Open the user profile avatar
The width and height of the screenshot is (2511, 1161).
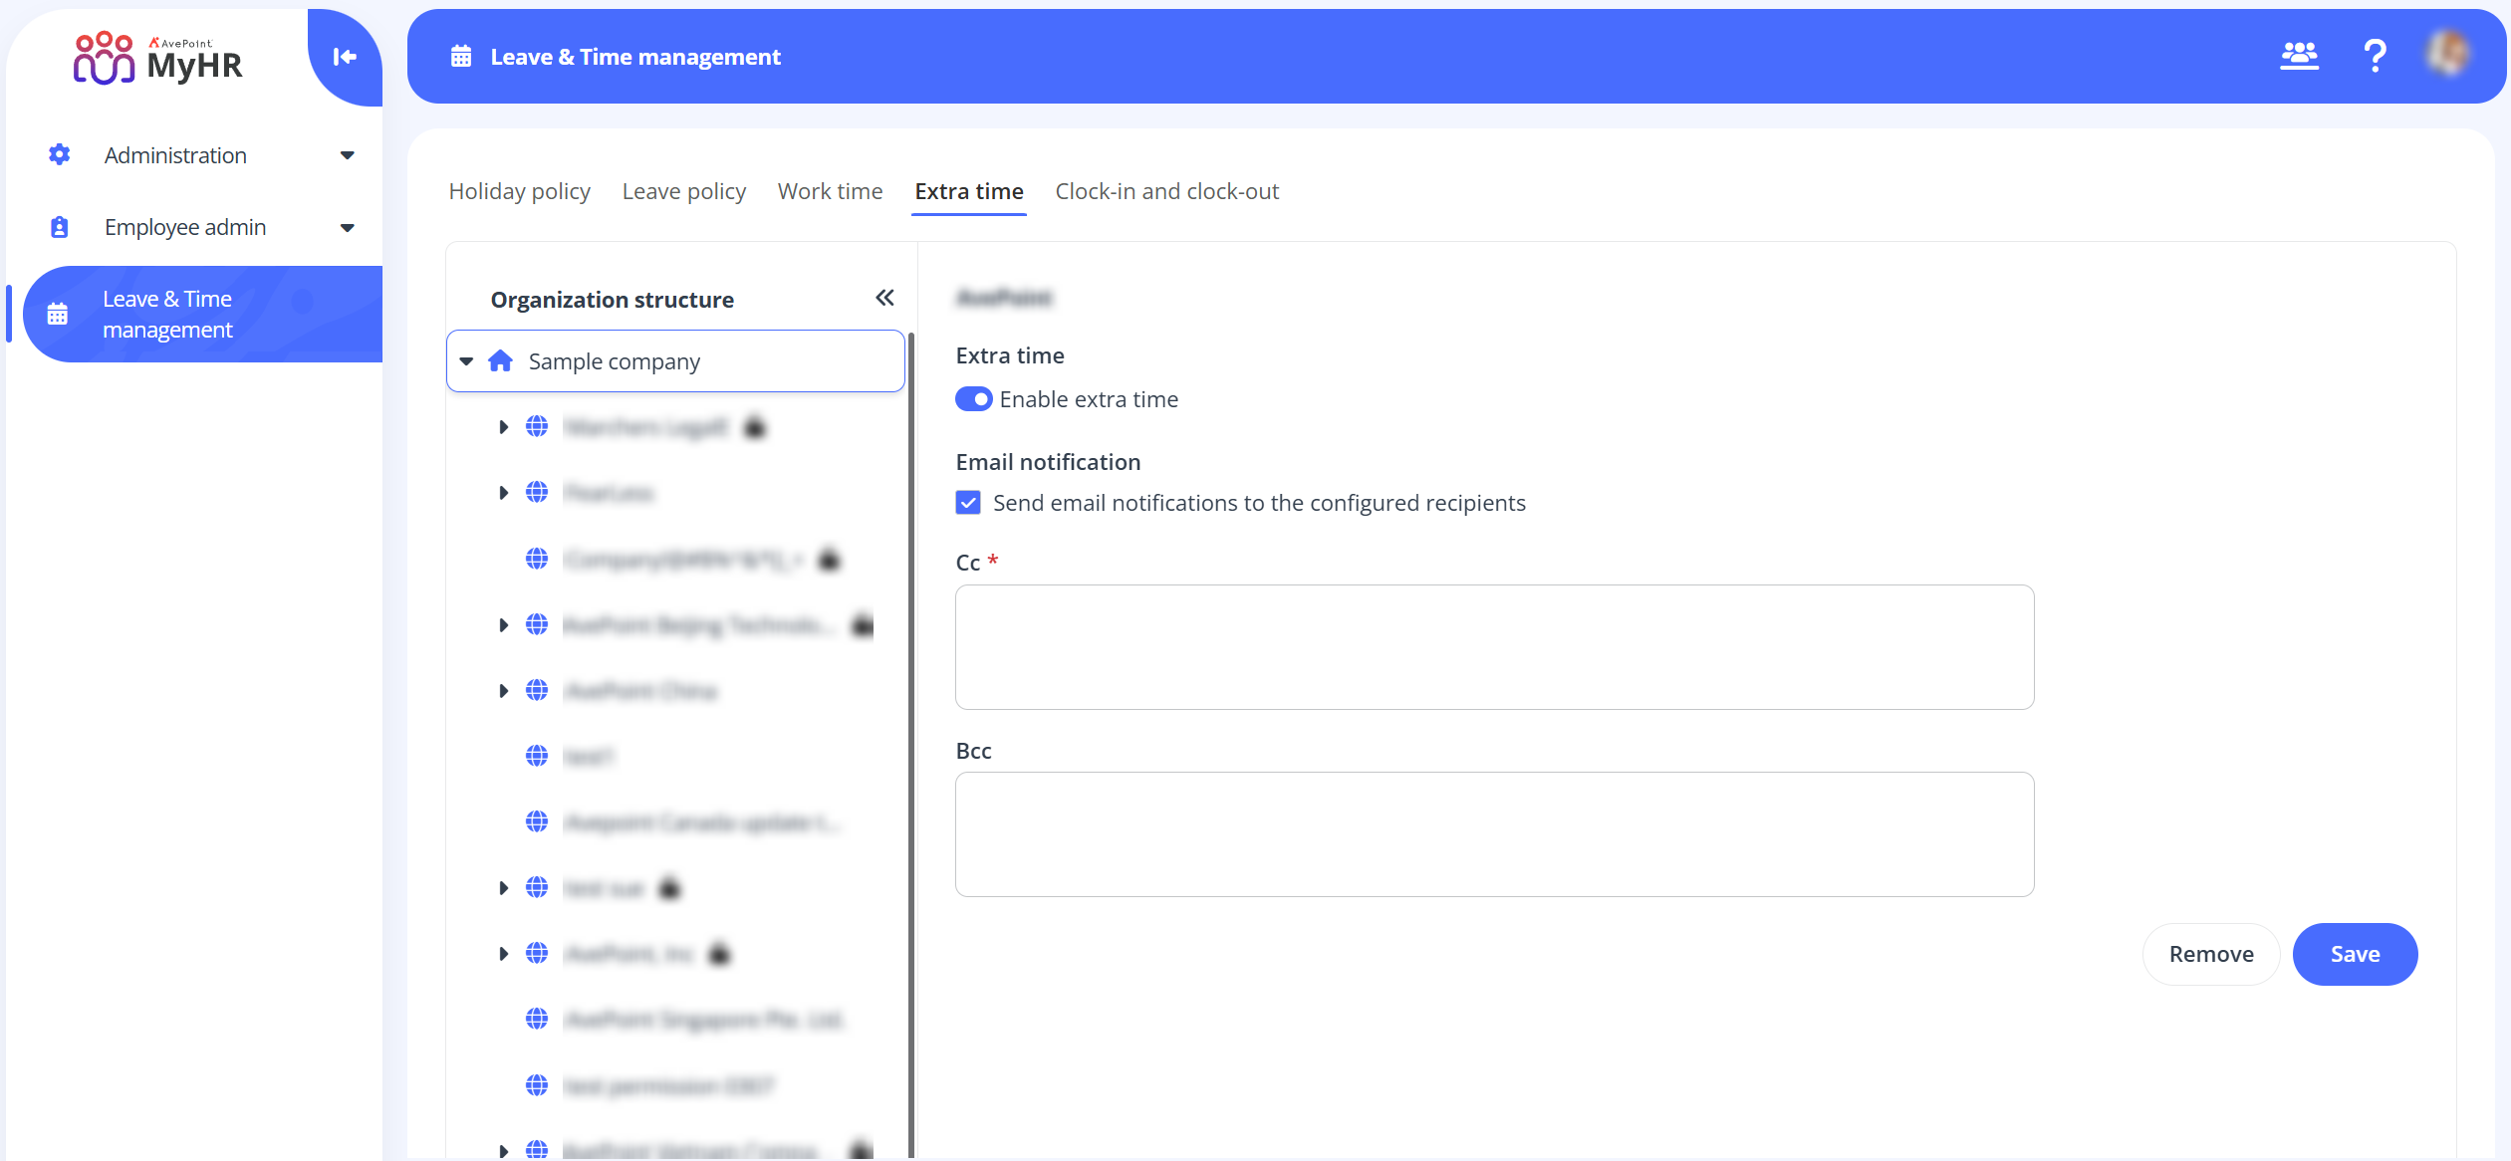[2448, 54]
